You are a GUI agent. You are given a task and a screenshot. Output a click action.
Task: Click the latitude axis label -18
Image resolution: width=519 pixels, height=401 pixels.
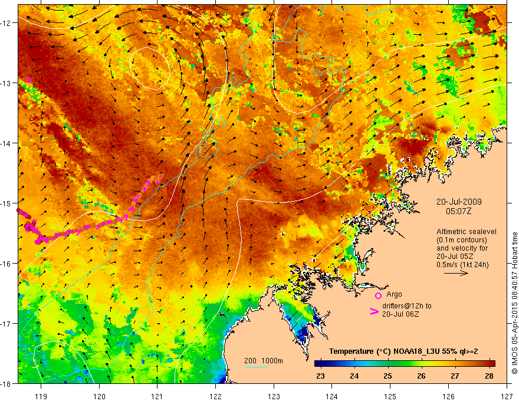click(6, 383)
